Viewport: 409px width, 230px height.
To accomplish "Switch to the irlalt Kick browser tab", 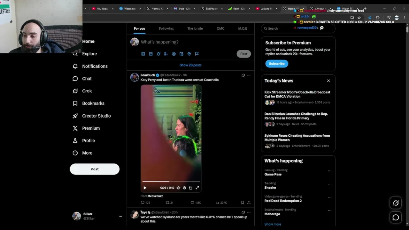I will coord(184,9).
